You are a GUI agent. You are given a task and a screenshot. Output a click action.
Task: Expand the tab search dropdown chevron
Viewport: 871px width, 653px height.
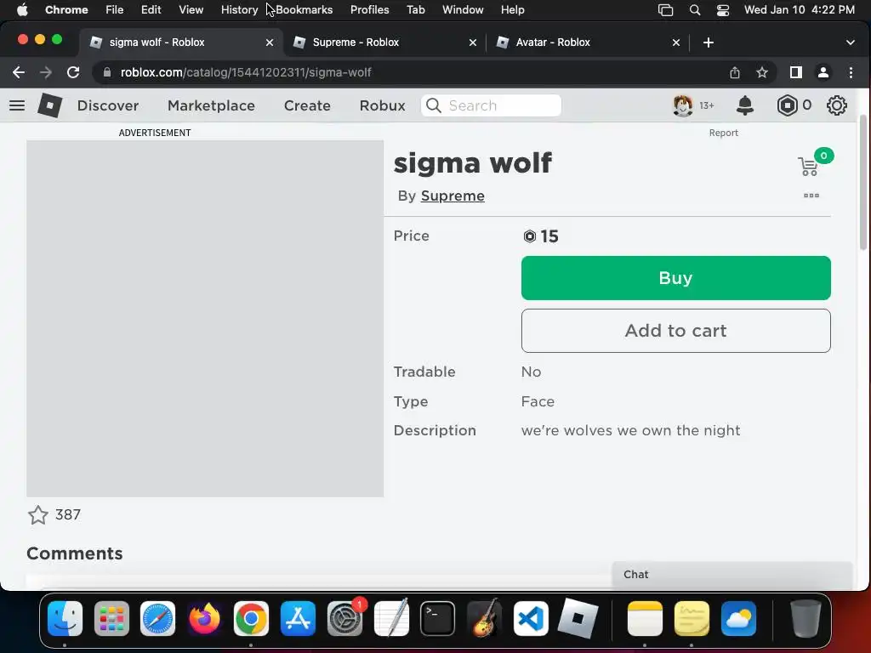(x=850, y=43)
